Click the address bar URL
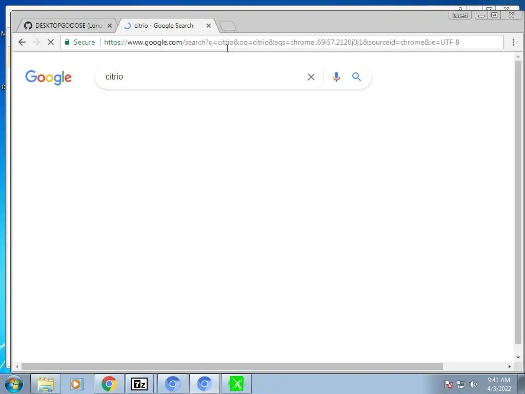525x394 pixels. pos(281,42)
